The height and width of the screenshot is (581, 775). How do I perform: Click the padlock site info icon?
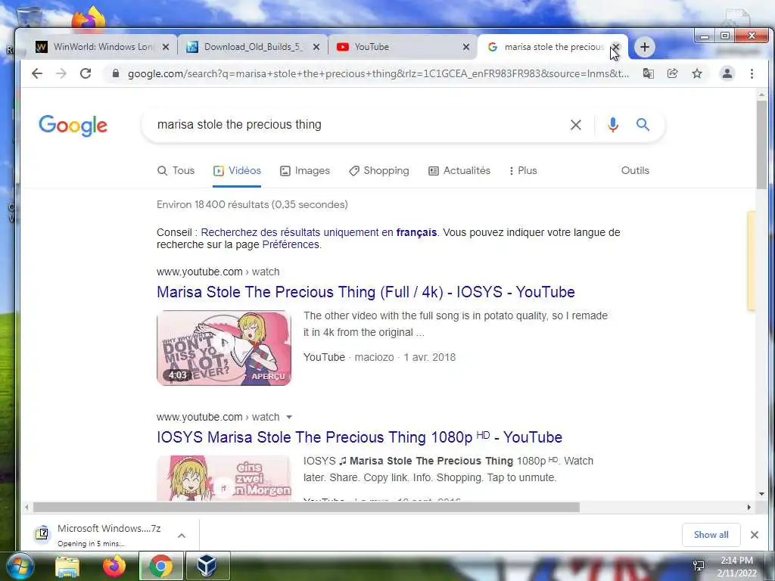pos(116,73)
